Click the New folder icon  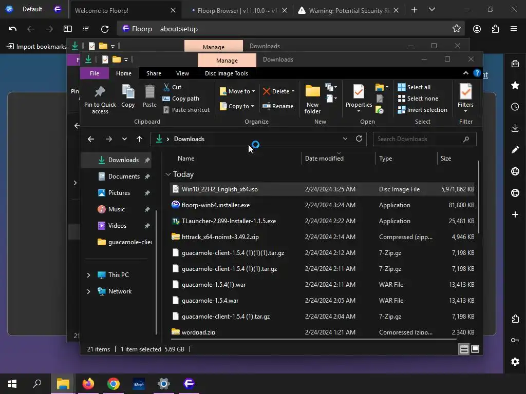(313, 91)
